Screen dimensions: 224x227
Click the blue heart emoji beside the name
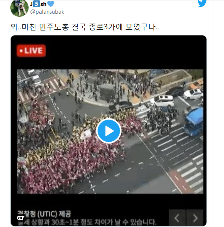point(51,4)
